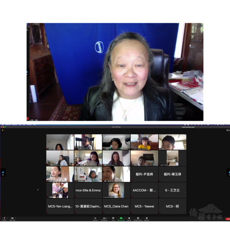Click the 裁判-尹昌舜 participant tile
This screenshot has height=230, width=230.
coord(144,174)
